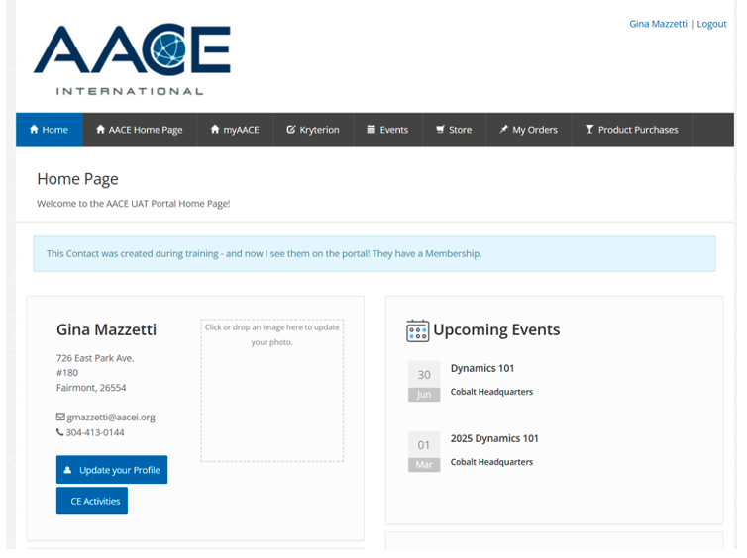Image resolution: width=747 pixels, height=558 pixels.
Task: Click the edit icon beside Kryterion
Action: 290,129
